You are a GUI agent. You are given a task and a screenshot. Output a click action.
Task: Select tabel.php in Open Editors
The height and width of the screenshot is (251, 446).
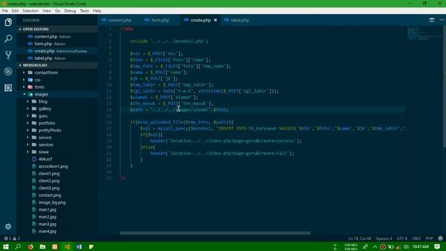[57, 59]
